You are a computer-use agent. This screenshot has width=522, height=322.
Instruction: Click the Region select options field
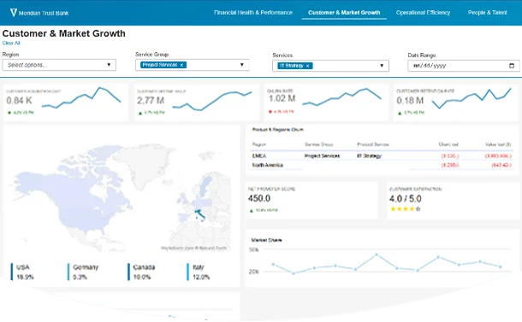click(59, 65)
